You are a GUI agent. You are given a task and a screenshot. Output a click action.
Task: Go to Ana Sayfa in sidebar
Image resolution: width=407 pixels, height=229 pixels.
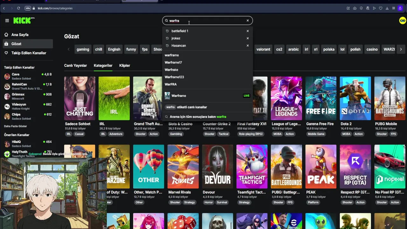click(x=28, y=35)
